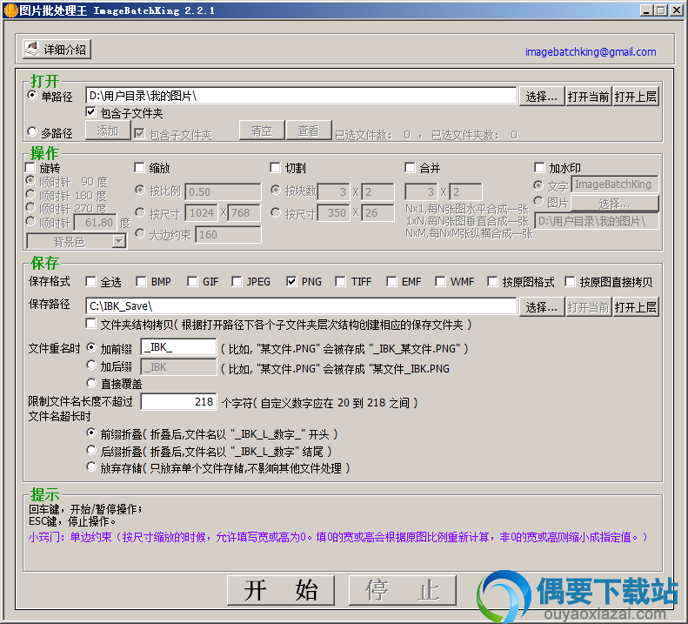Viewport: 688px width, 624px height.
Task: Select the 前缀折叠 prefix folding radio button
Action: pos(91,433)
